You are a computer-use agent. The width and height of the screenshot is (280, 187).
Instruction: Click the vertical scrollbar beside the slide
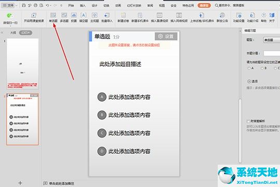click(x=240, y=130)
